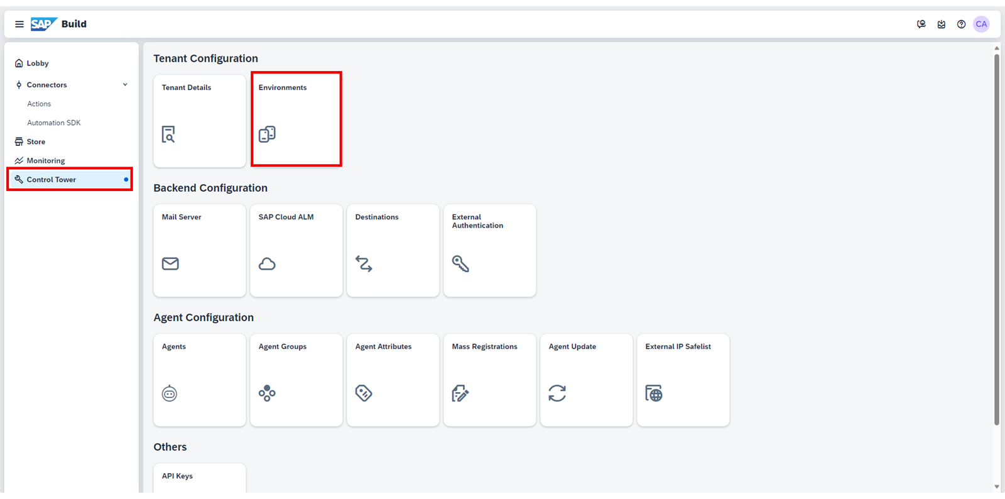1005x499 pixels.
Task: Click the Agent Groups cluster icon
Action: point(267,393)
